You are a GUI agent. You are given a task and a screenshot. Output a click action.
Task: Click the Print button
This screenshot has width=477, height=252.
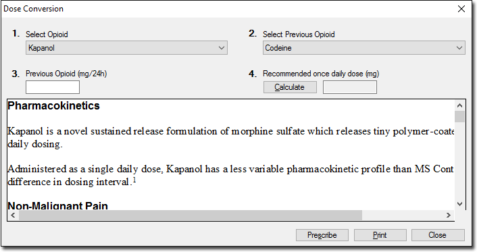click(x=380, y=235)
